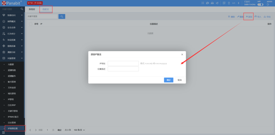Open the 遥测服务 submenu item

coord(12,76)
